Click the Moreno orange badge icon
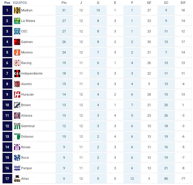This screenshot has height=185, width=193. coord(17,52)
